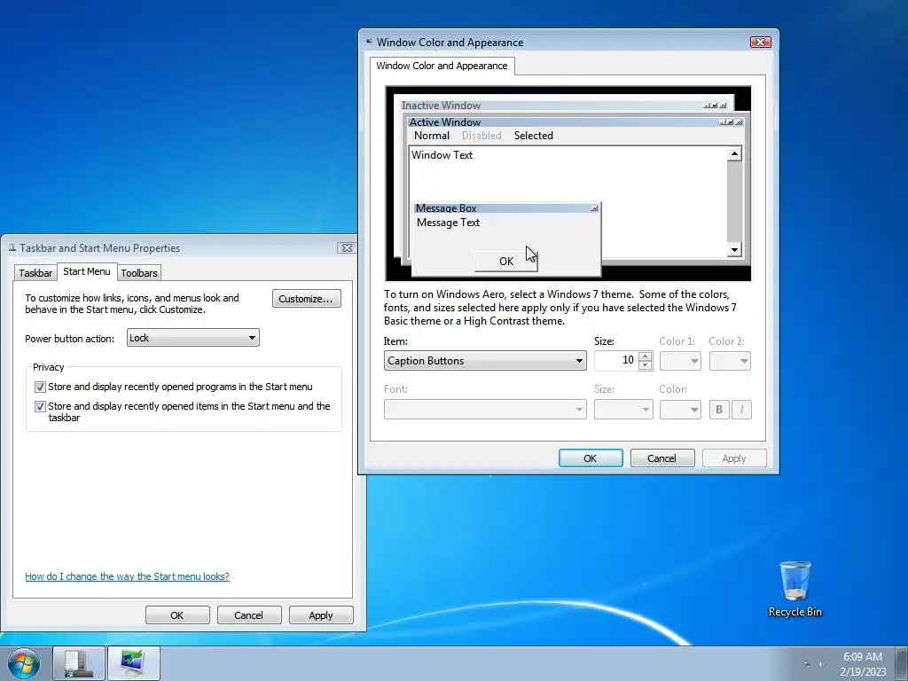
Task: Click OK in Taskbar Properties window
Action: pos(177,615)
